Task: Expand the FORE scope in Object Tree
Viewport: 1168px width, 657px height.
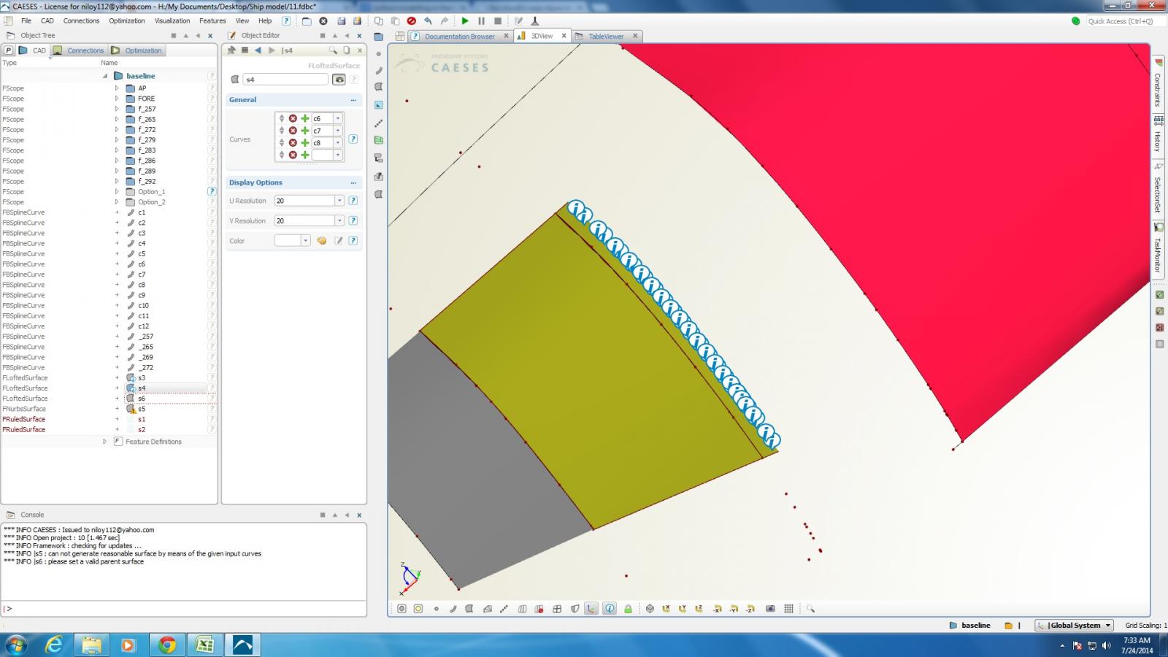Action: (x=117, y=99)
